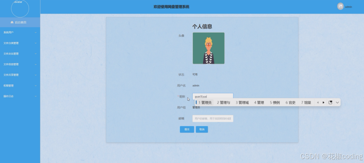Click the 用户组 label
This screenshot has height=163, width=364.
[181, 108]
